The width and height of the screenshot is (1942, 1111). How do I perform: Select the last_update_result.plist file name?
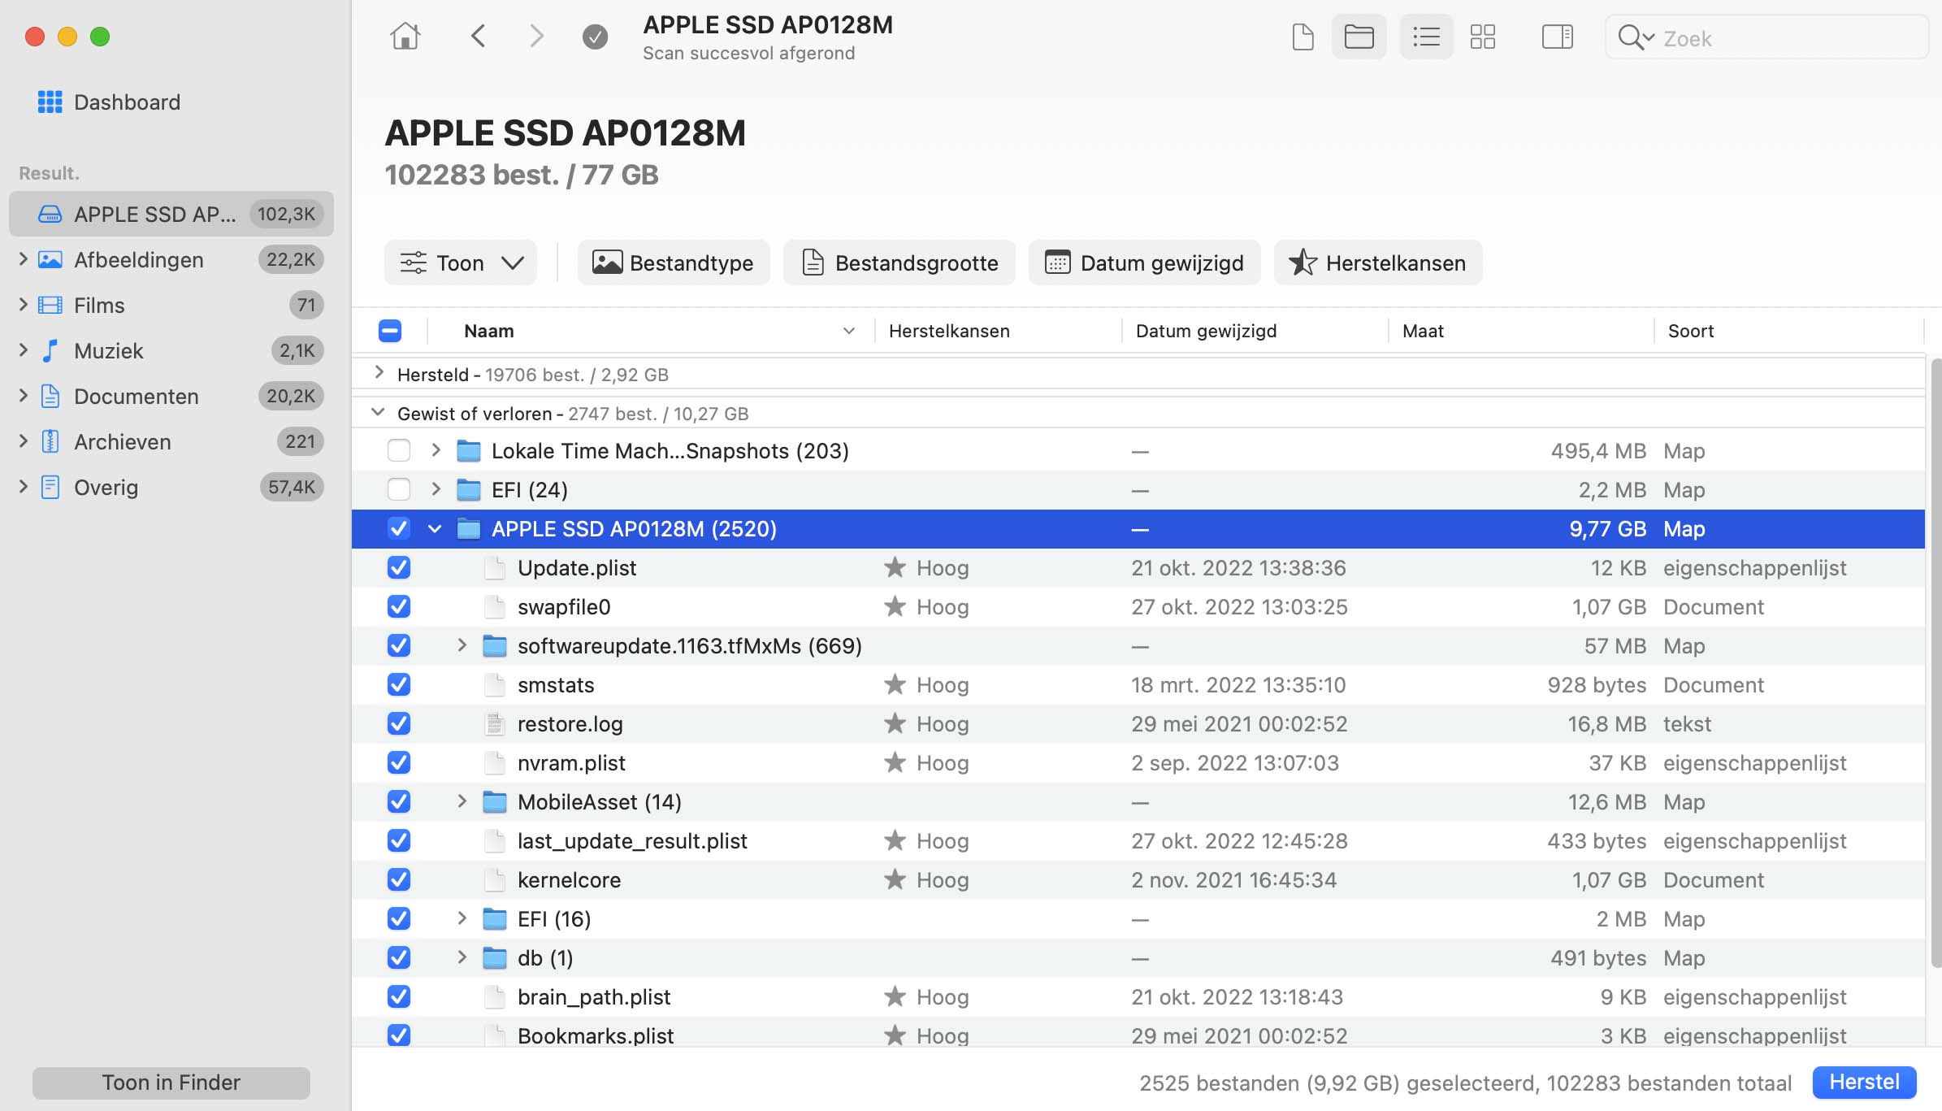[x=632, y=841]
